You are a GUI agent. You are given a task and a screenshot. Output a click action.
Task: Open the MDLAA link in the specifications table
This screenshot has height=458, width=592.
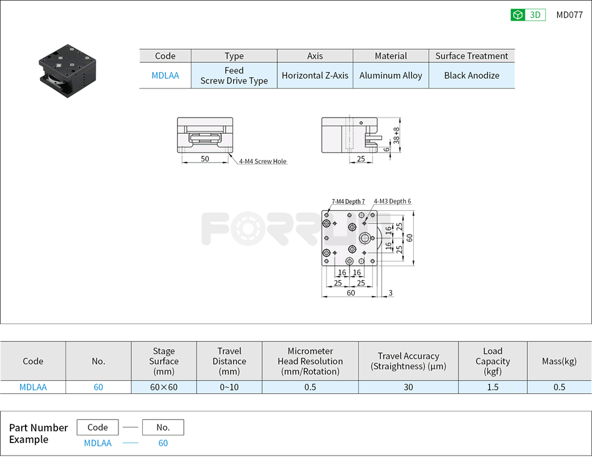click(32, 386)
